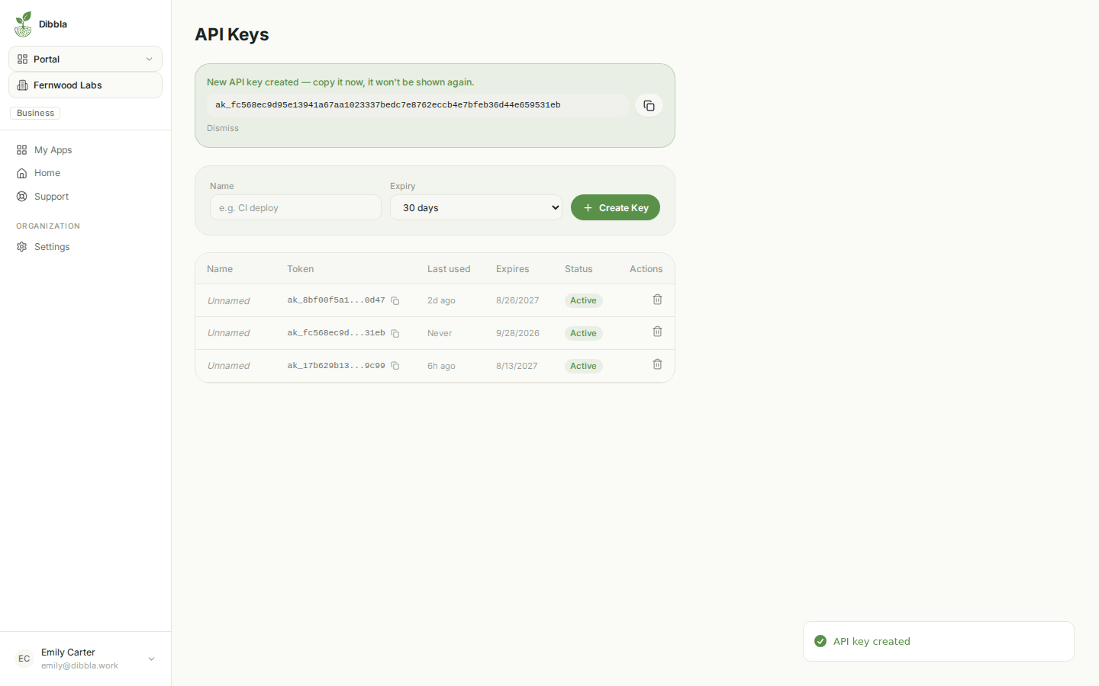This screenshot has height=686, width=1099.
Task: Click the emily@dibbla.work email text
Action: tap(79, 665)
